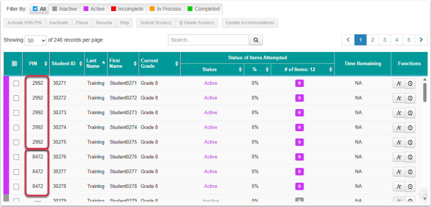Toggle the All filter checkbox
Viewport: 431px width, 207px height.
[x=35, y=9]
